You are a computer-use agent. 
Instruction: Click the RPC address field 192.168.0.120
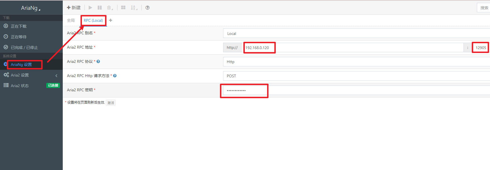point(353,47)
